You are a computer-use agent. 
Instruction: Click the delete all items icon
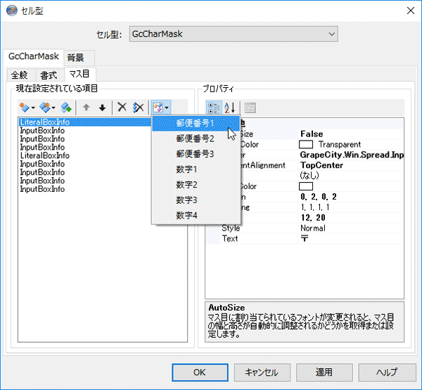click(139, 108)
